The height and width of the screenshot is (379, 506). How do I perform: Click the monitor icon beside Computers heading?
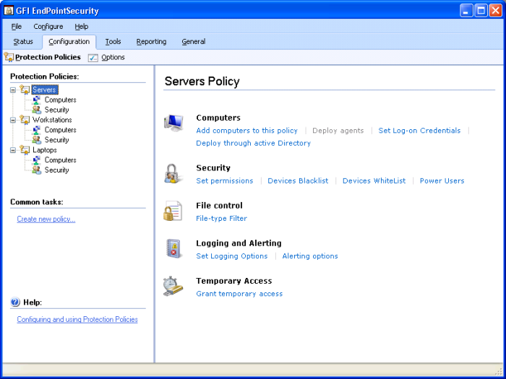(x=173, y=123)
